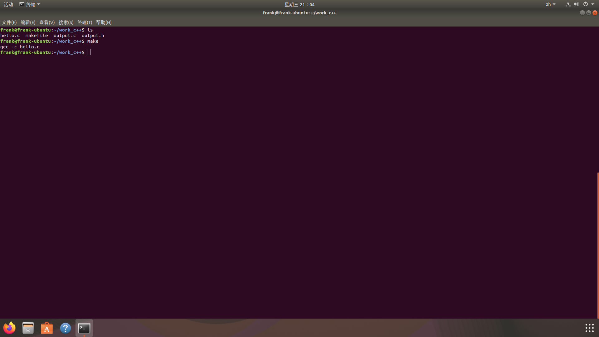Open the clock calendar 星期三 21:04

point(299,4)
